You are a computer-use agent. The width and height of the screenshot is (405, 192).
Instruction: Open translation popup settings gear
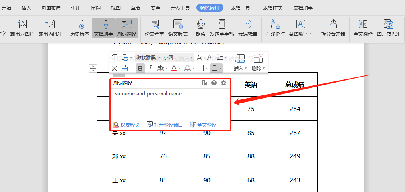tap(223, 83)
